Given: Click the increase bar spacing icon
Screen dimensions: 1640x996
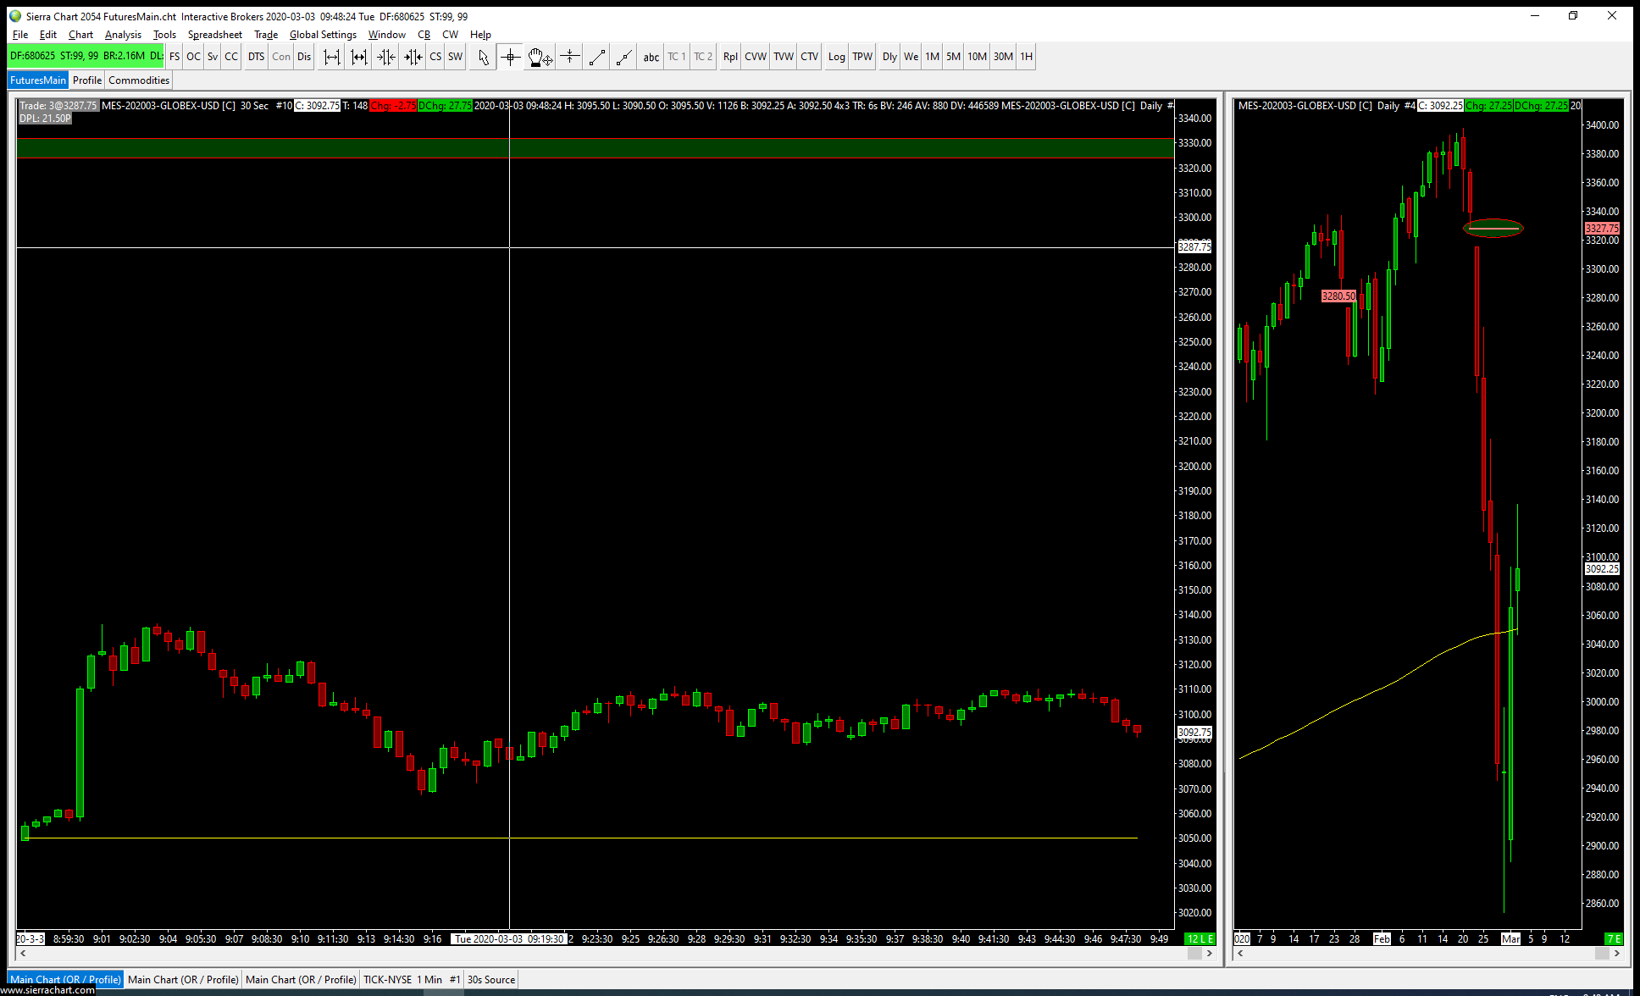Looking at the screenshot, I should pyautogui.click(x=332, y=57).
